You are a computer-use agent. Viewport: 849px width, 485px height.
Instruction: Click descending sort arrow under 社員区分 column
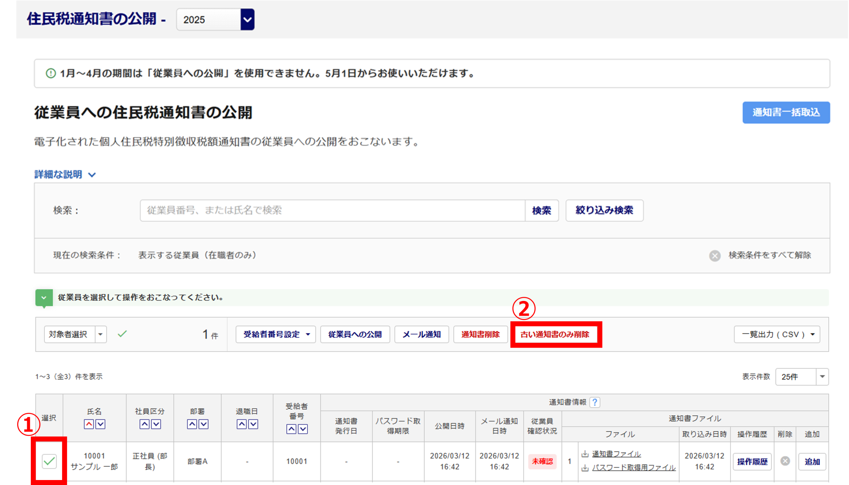click(156, 424)
